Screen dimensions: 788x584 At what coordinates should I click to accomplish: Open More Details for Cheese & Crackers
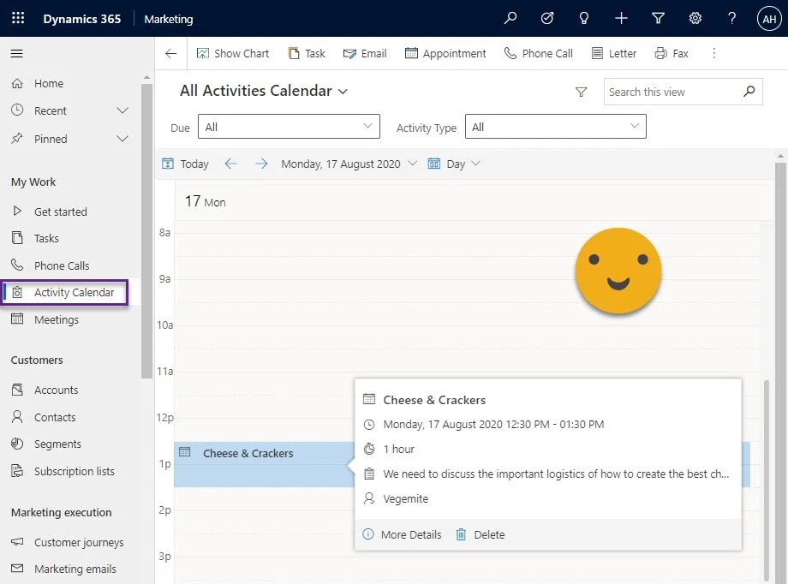[x=409, y=534]
